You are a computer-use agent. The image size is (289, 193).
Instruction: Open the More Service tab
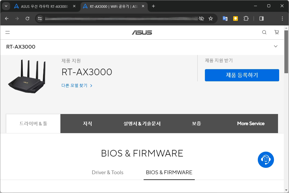[251, 124]
